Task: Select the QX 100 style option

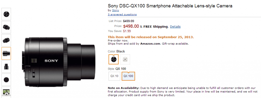Action: pos(128,76)
